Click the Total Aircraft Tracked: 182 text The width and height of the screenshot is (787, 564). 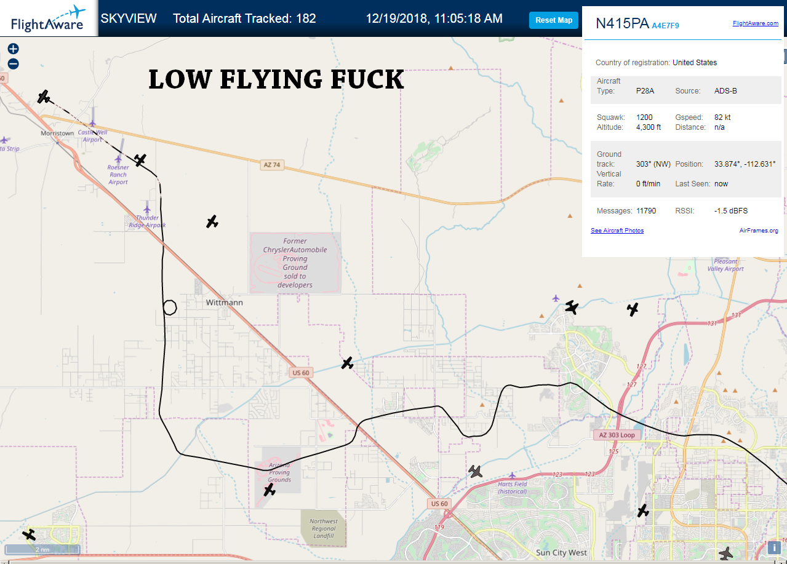click(244, 18)
